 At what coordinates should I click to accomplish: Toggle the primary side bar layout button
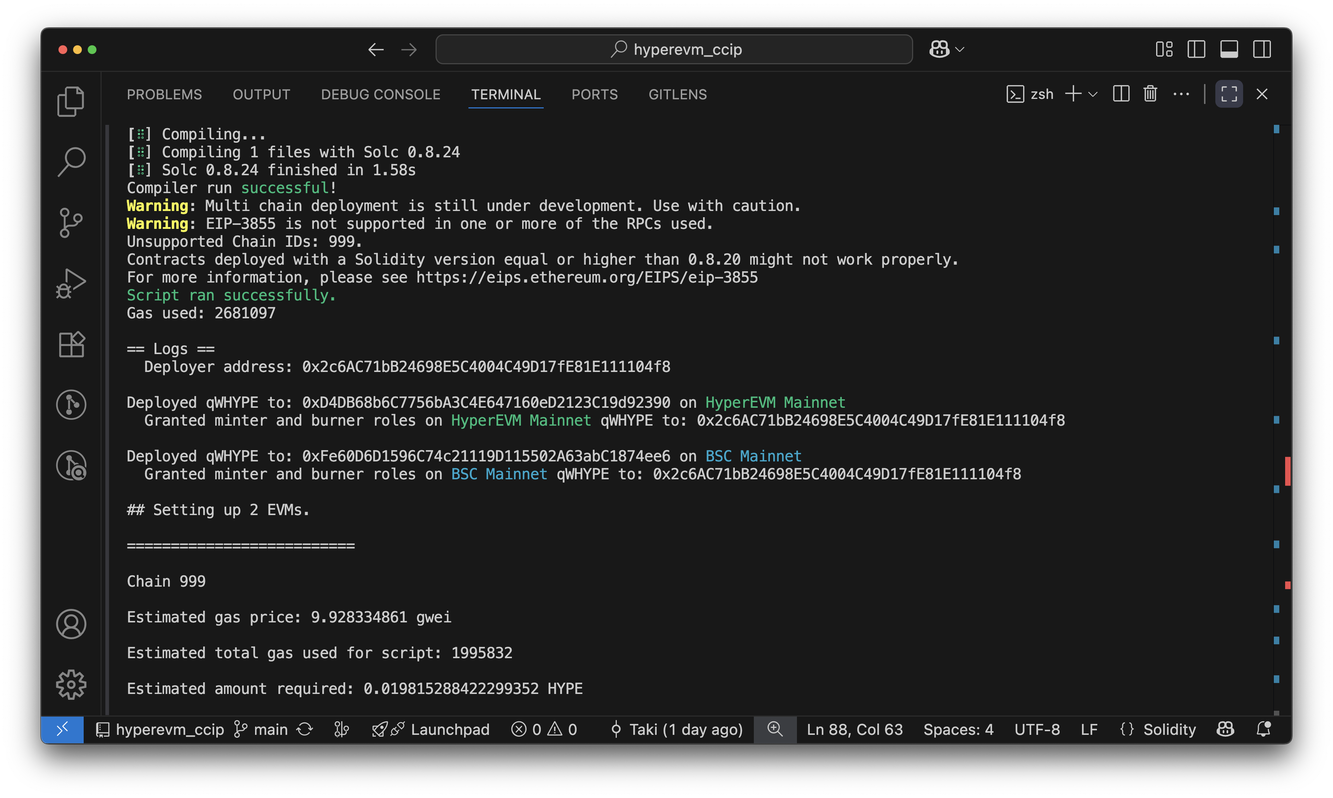[x=1196, y=50]
